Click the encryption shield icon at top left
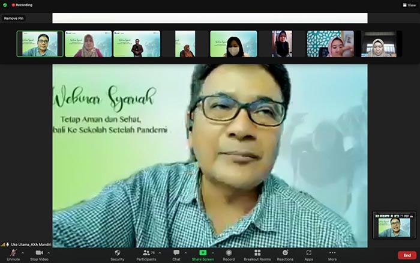The height and width of the screenshot is (263, 420). [x=5, y=5]
